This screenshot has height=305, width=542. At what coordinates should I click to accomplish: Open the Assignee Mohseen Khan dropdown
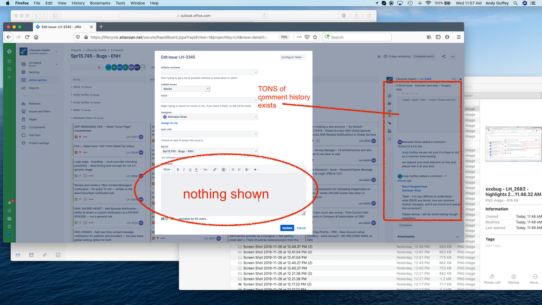pos(209,117)
